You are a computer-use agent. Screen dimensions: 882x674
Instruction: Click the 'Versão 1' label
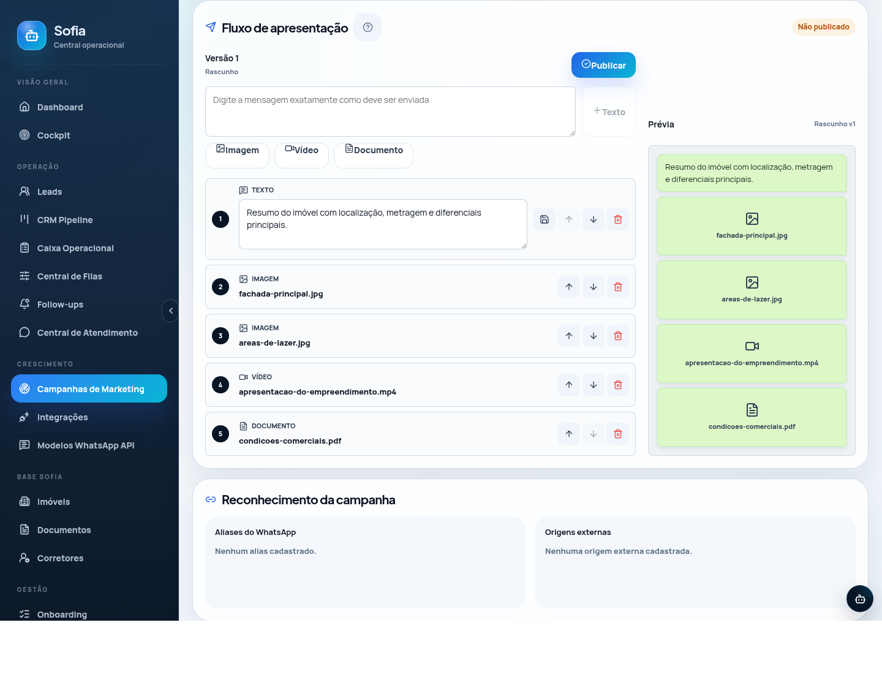click(x=222, y=58)
